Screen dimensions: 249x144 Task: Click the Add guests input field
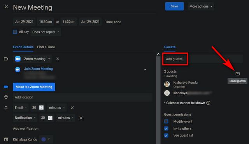(203, 59)
